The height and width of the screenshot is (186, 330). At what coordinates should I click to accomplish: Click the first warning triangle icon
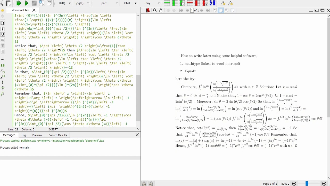(223, 3)
